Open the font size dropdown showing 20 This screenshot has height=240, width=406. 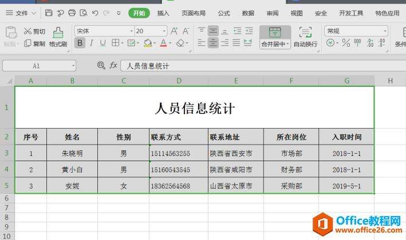[164, 31]
